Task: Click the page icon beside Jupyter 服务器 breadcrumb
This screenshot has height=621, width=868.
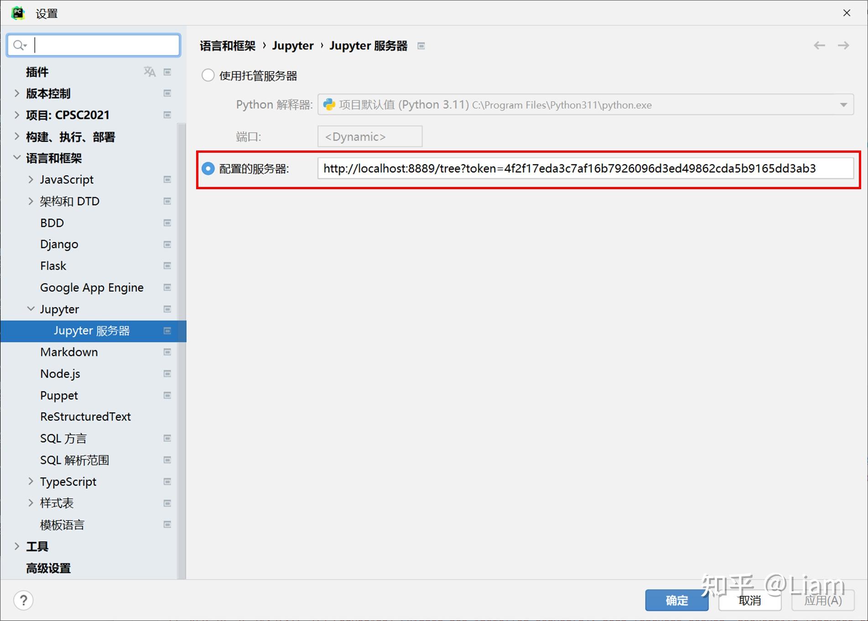Action: (x=421, y=46)
